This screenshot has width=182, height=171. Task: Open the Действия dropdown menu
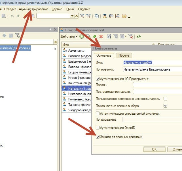click(69, 36)
